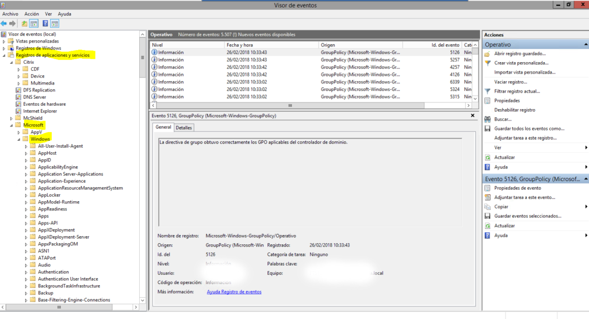Toggle the action pane toolbar icon

coord(55,24)
